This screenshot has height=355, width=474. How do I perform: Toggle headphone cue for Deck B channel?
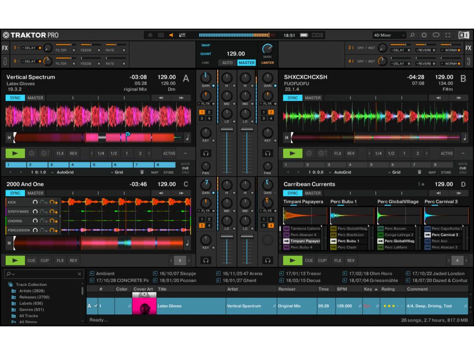[x=268, y=153]
